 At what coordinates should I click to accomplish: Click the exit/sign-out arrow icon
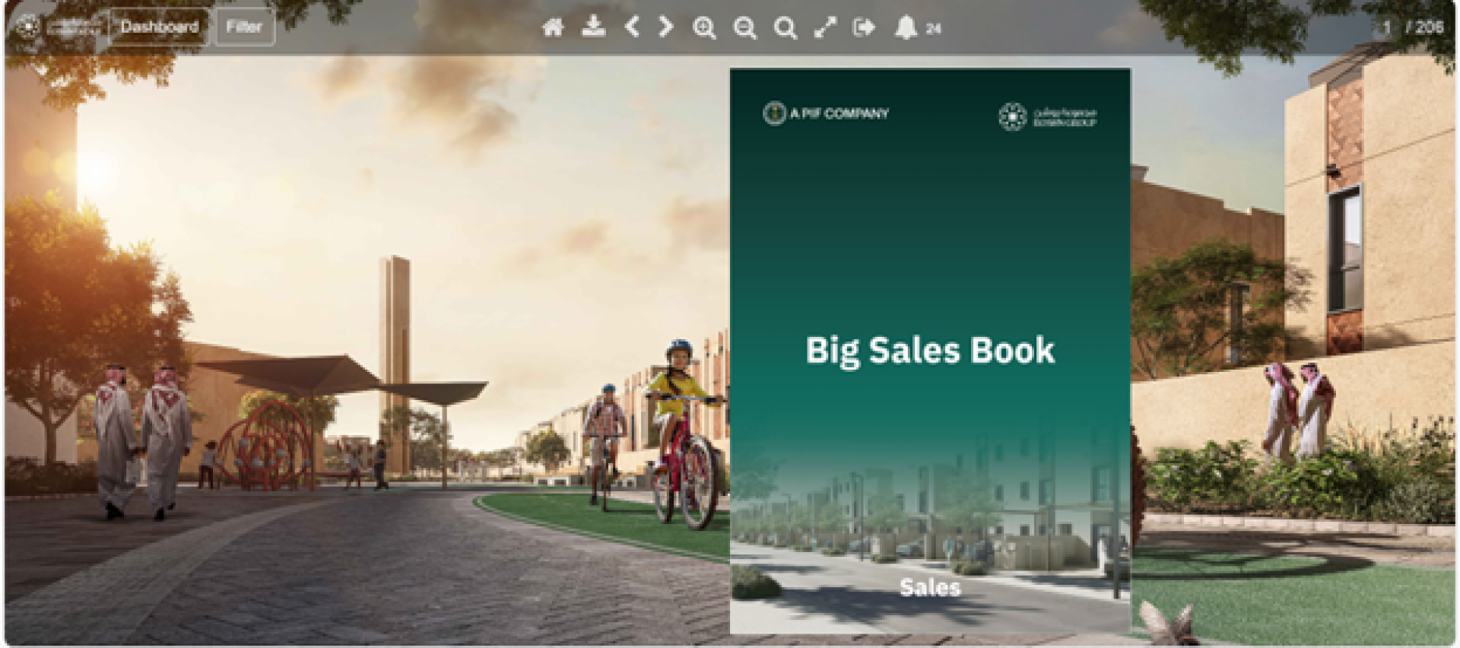864,28
